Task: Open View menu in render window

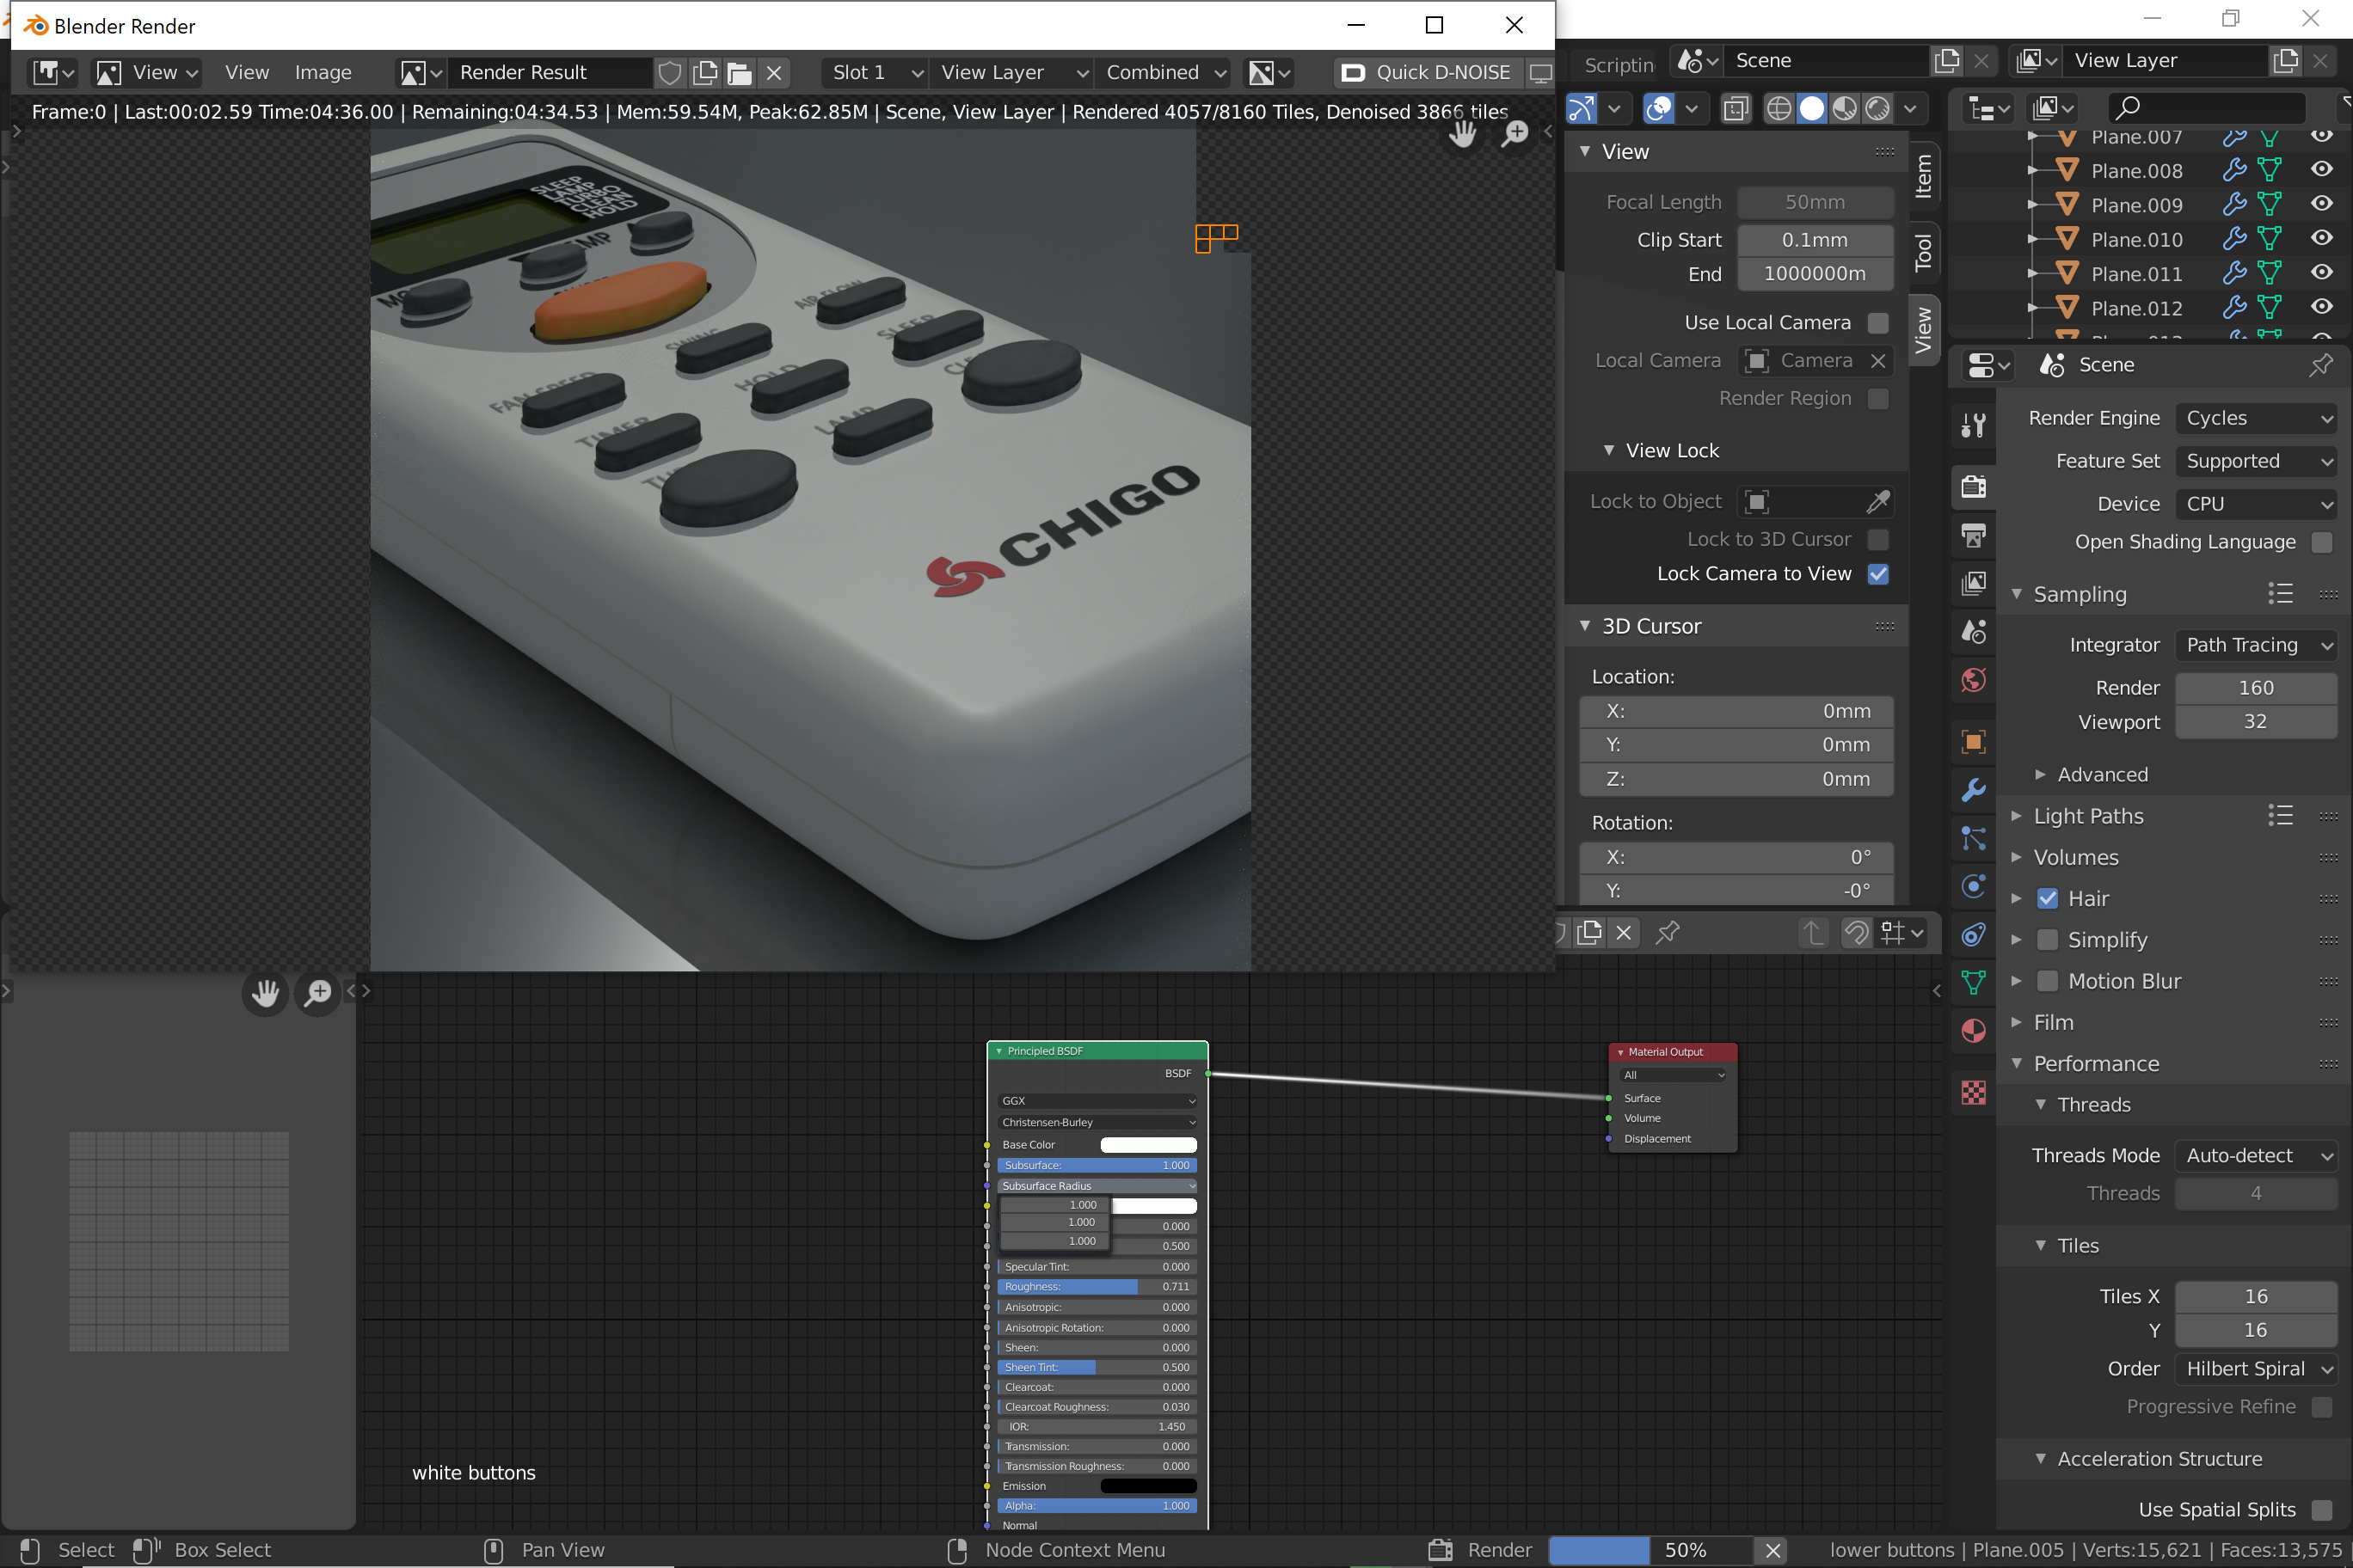Action: [x=246, y=72]
